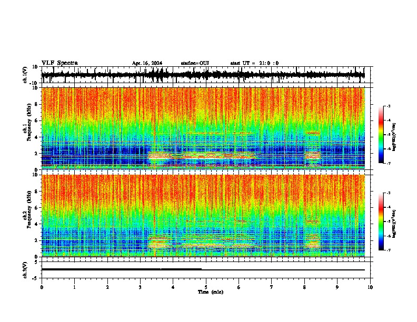Viewport: 417px width, 322px height.
Task: Click the "5" tick on time axis
Action: tap(206, 287)
